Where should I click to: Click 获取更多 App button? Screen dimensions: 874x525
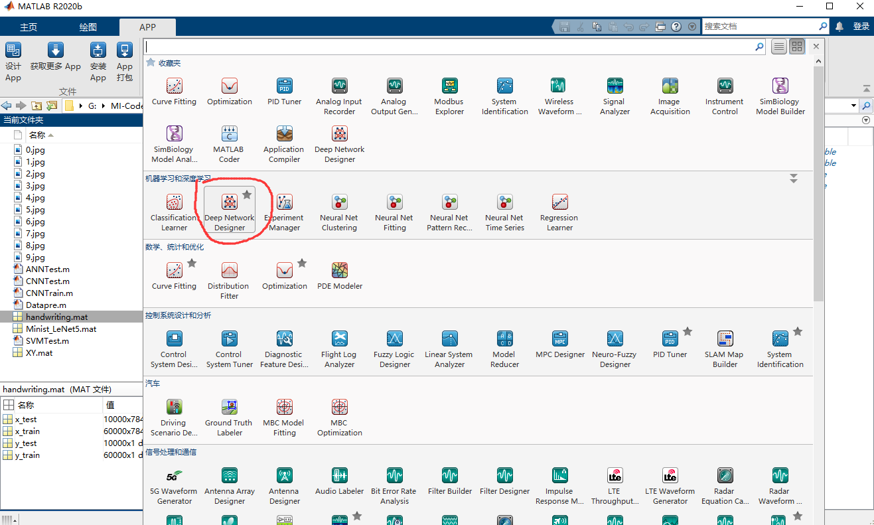(56, 57)
